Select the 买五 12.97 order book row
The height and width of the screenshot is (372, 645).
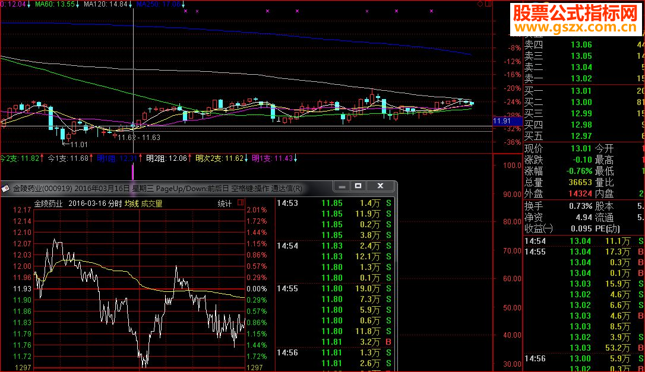(584, 136)
